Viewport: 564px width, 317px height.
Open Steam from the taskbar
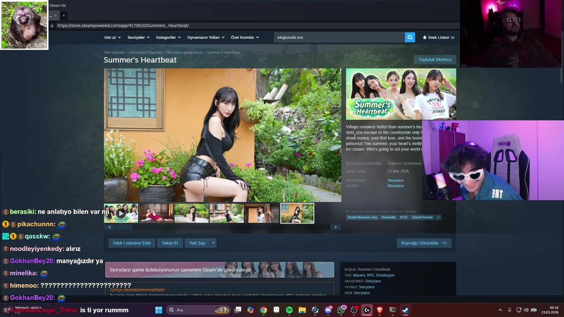[x=405, y=310]
